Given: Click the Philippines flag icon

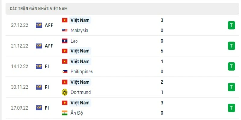Looking at the screenshot, I should [65, 72].
